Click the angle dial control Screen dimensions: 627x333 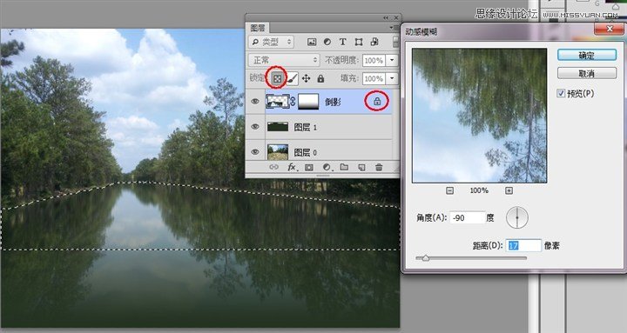(517, 217)
